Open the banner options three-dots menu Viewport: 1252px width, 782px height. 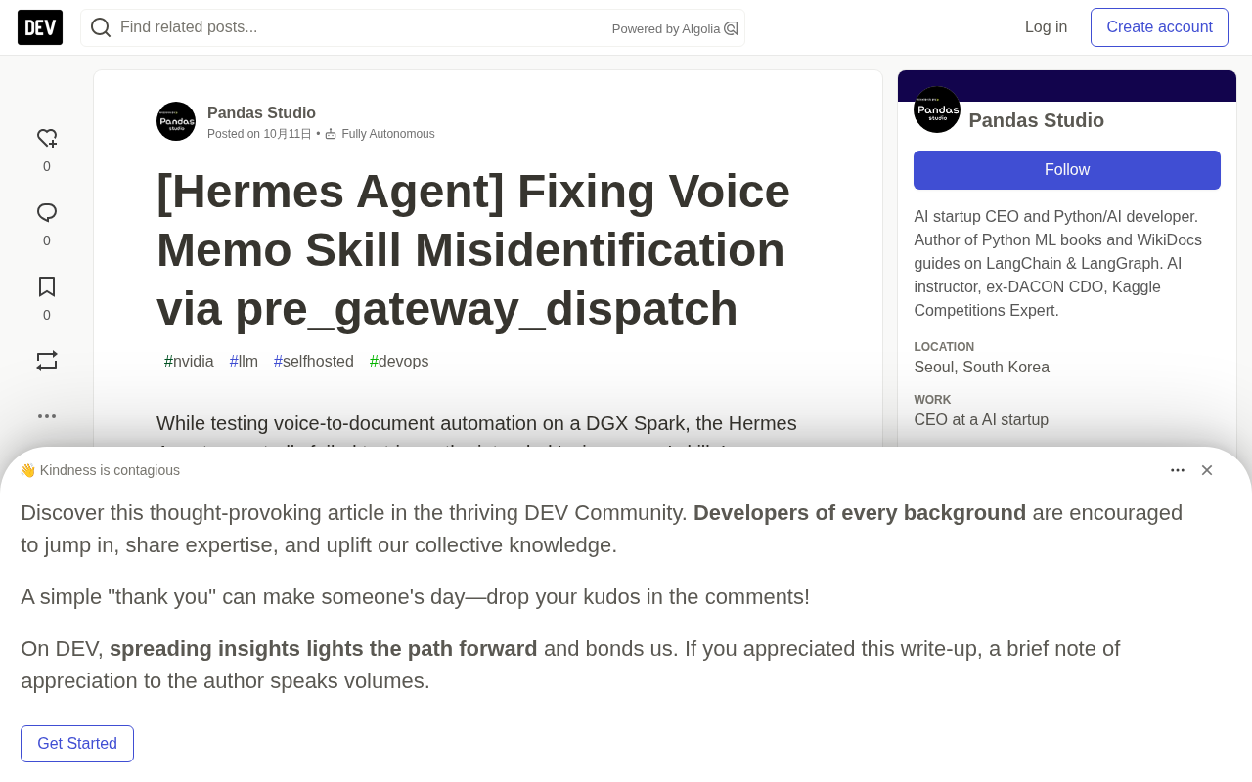click(x=1178, y=470)
